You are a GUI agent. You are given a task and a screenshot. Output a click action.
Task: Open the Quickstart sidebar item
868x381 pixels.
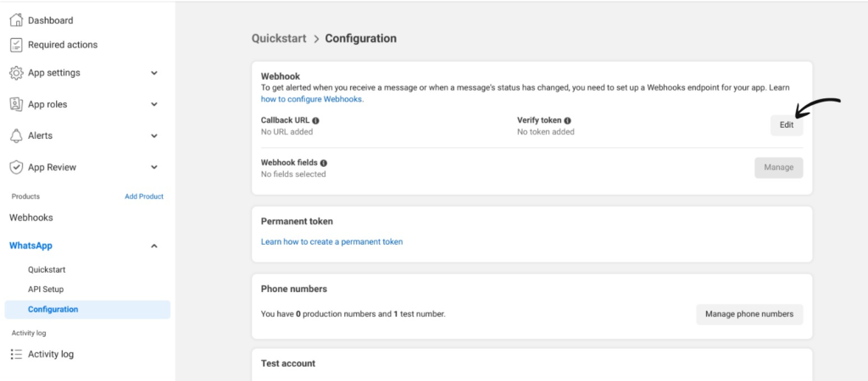click(x=47, y=270)
